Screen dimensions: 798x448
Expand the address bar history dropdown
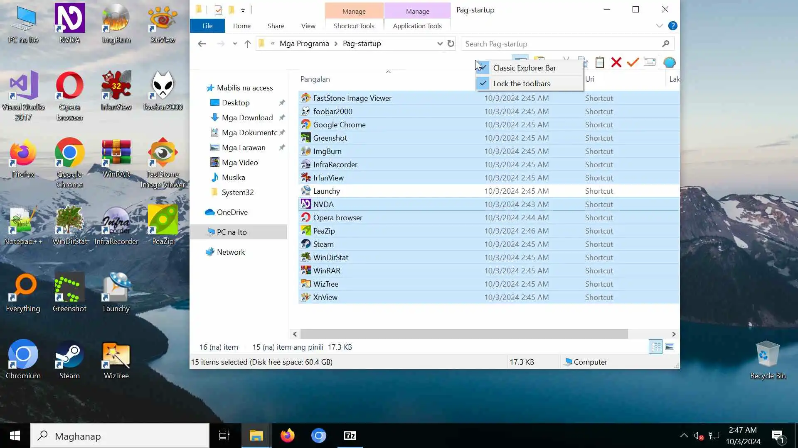(440, 44)
